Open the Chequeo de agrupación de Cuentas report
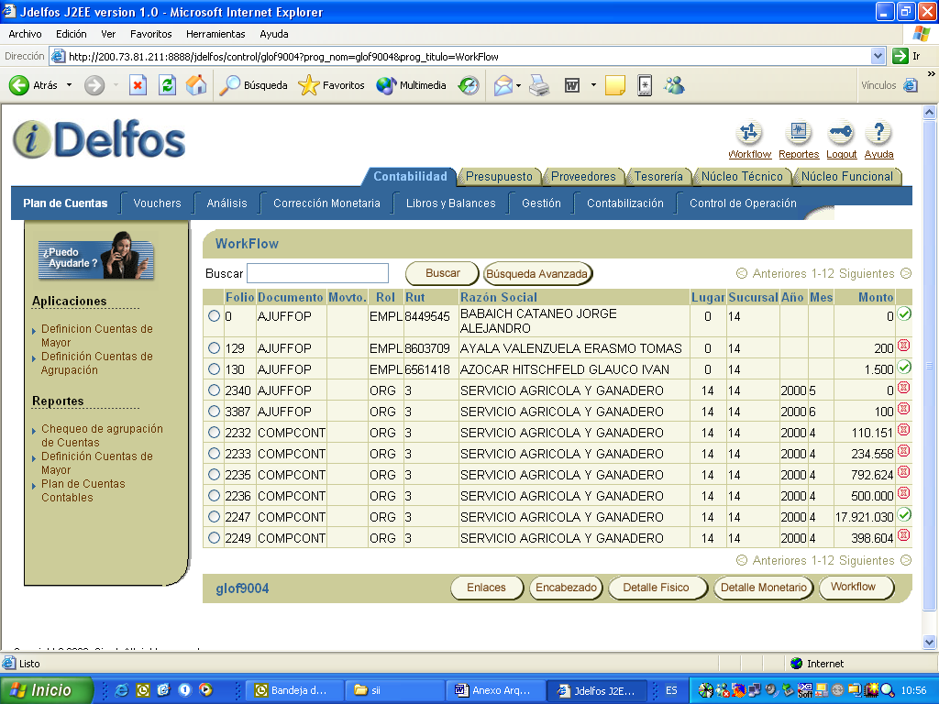Image resolution: width=939 pixels, height=704 pixels. (102, 435)
